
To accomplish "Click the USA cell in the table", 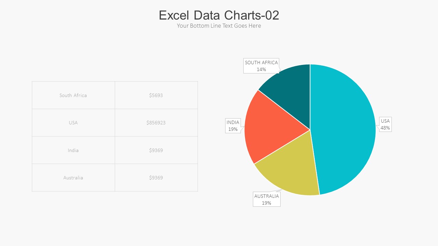I will click(x=73, y=123).
